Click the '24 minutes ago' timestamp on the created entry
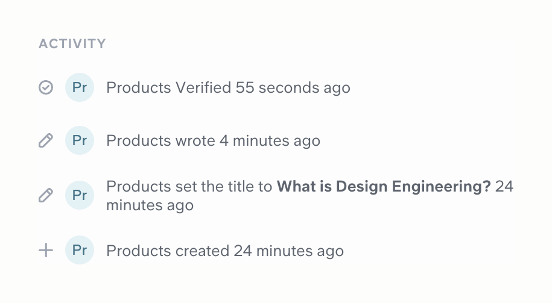 point(288,251)
